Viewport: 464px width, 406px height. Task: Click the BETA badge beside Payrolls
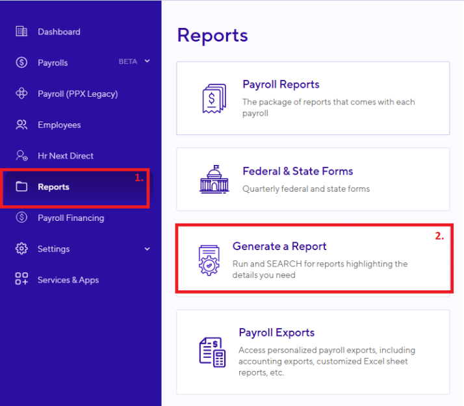[128, 62]
